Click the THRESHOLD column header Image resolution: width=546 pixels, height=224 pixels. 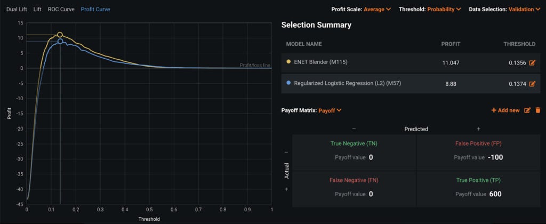(x=519, y=44)
